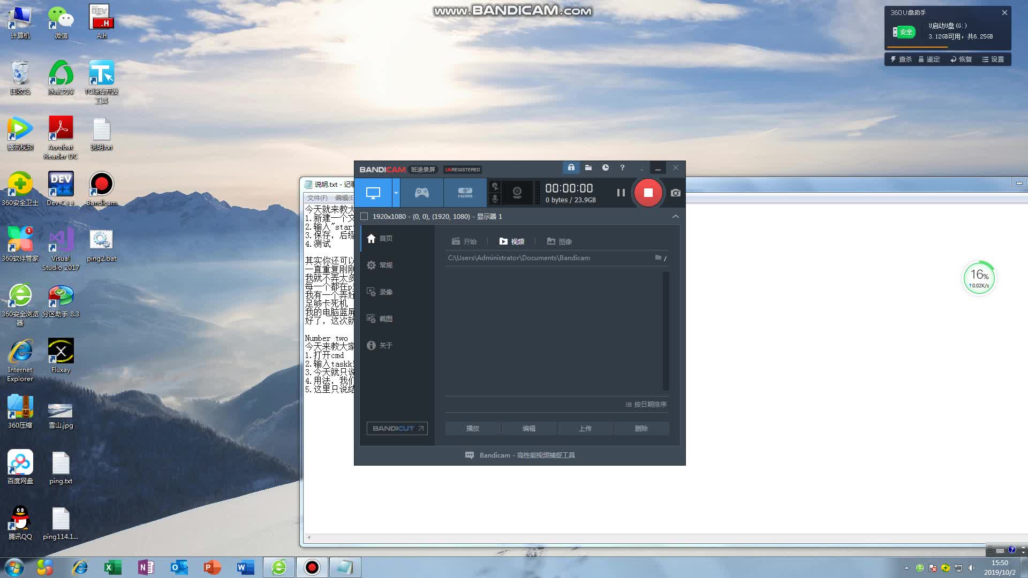The width and height of the screenshot is (1028, 578).
Task: Click the Fluxay desktop icon
Action: (61, 356)
